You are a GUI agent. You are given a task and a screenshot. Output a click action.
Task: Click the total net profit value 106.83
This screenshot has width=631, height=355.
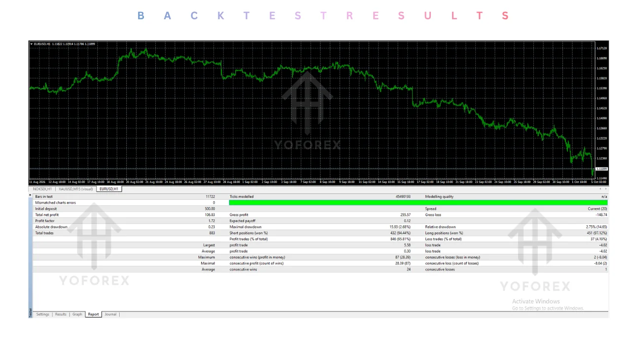coord(210,215)
